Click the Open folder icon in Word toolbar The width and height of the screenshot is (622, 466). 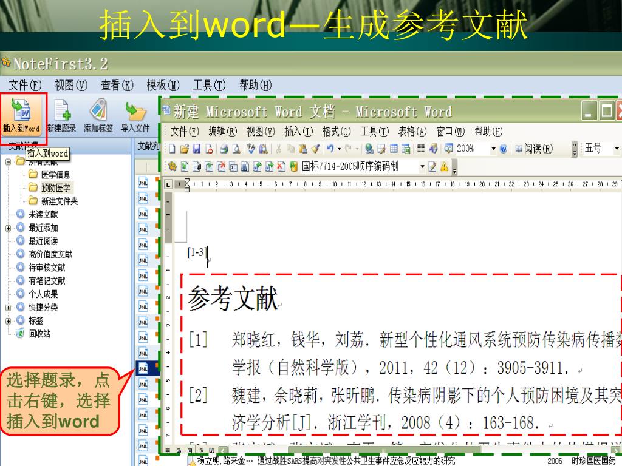pyautogui.click(x=184, y=149)
